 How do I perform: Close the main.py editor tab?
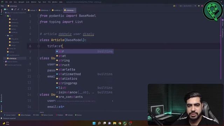click(x=36, y=10)
